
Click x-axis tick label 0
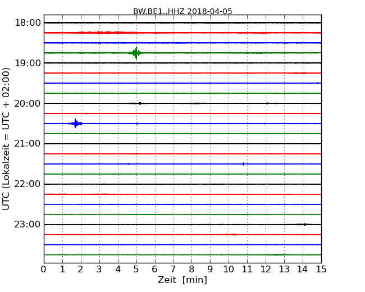[44, 270]
